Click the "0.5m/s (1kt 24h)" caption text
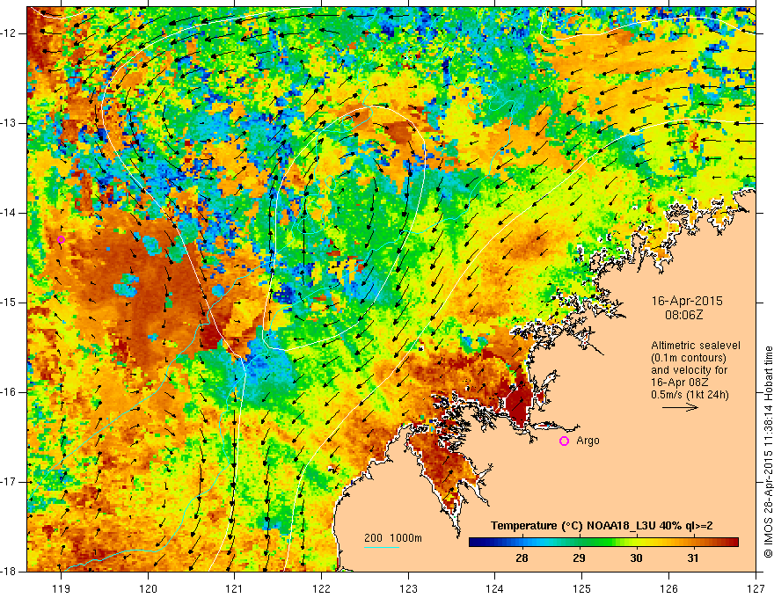 pos(690,395)
